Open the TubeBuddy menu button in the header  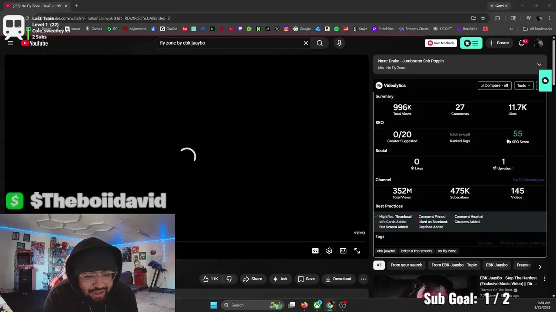[471, 43]
